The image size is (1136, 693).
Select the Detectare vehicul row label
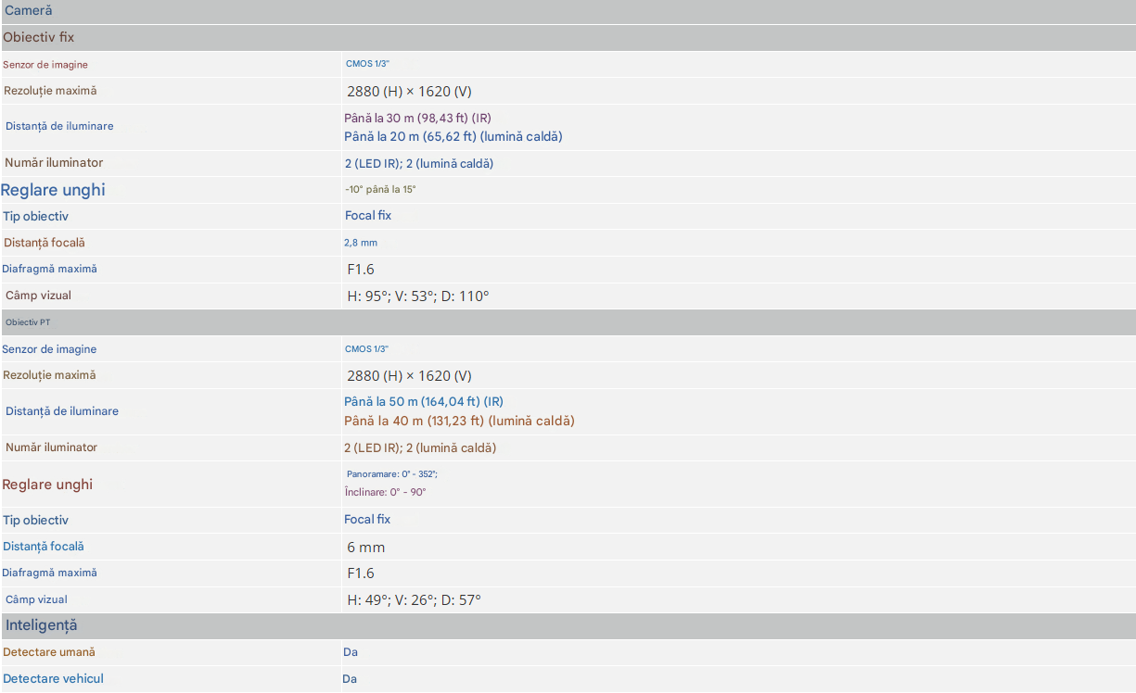click(x=53, y=679)
